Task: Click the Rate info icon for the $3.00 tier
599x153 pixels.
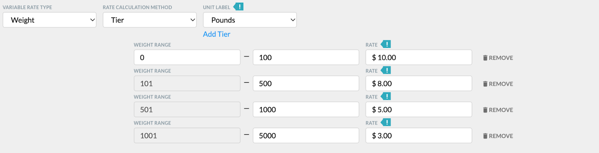Action: 386,122
